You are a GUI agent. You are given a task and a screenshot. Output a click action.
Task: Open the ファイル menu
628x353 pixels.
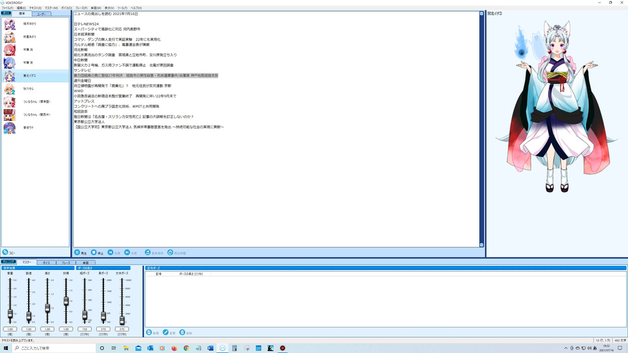(7, 8)
